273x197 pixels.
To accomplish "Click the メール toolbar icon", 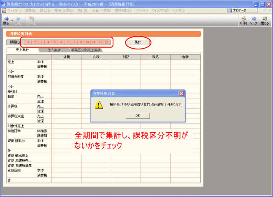I will point(32,19).
